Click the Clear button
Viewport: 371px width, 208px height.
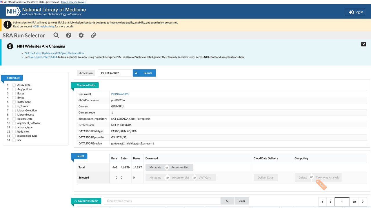click(x=242, y=201)
